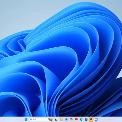This screenshot has height=122, width=122.
Task: Open the YouTube app in the taskbar
Action: 76,119
